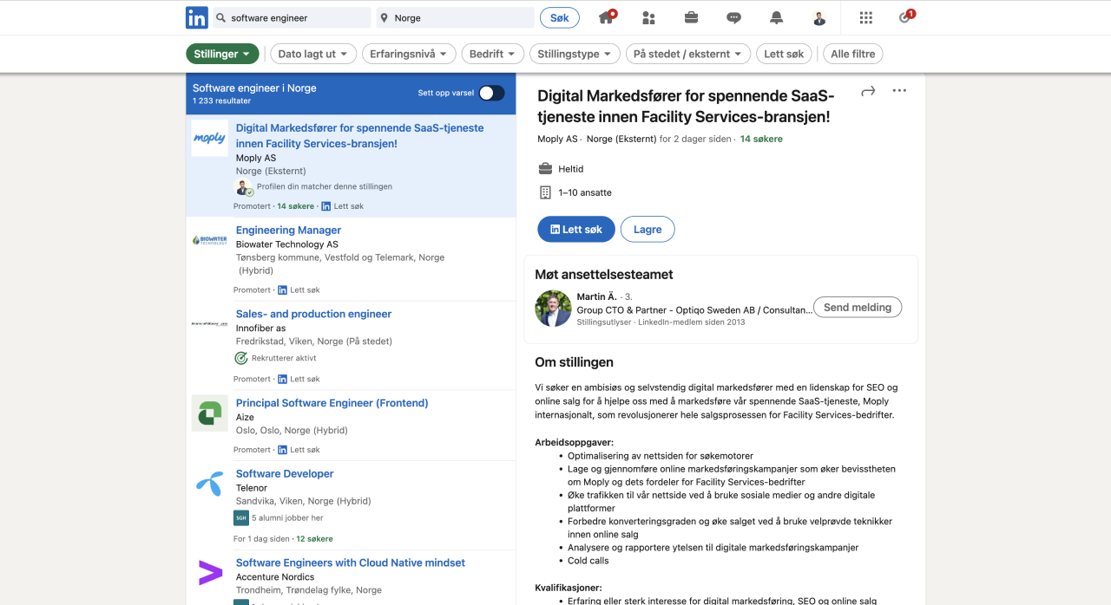Click Accenture Nordics company name
The image size is (1111, 605).
pos(275,577)
